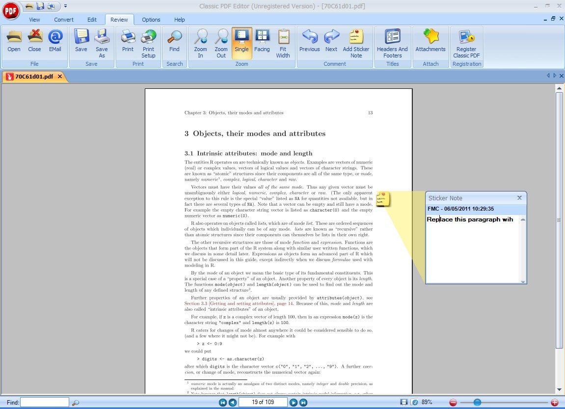
Task: Jump to the last page
Action: 303,403
